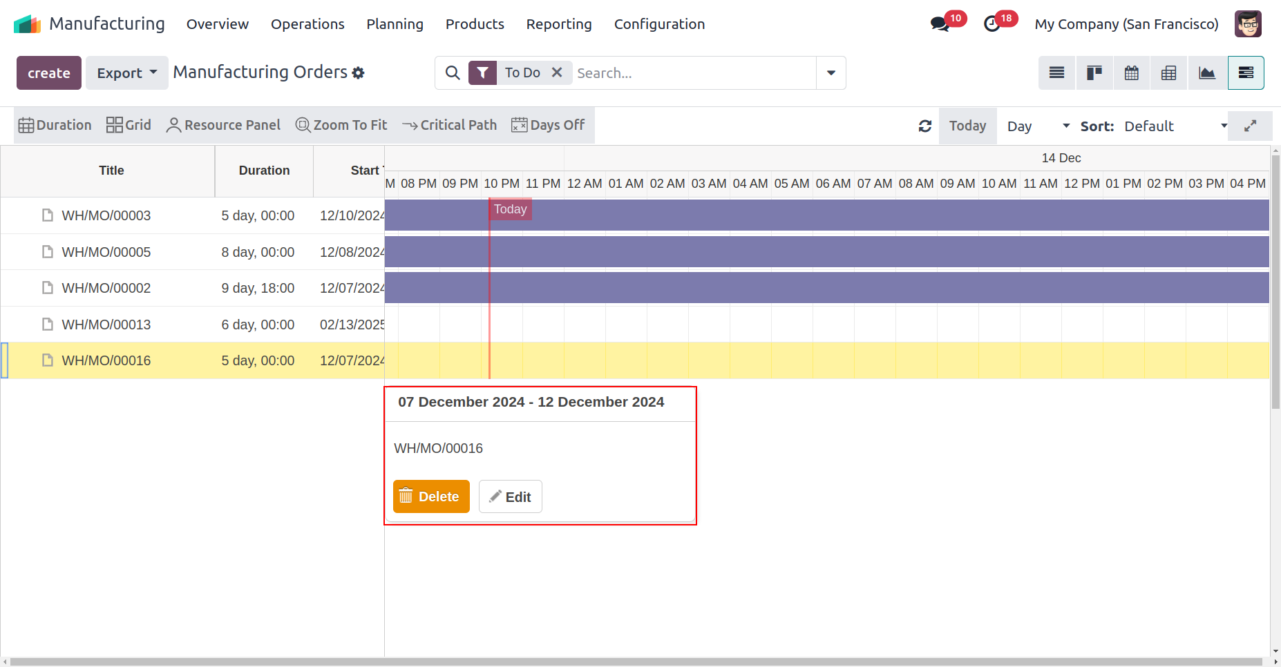Open the calendar view
Viewport: 1281px width, 667px height.
(1132, 73)
